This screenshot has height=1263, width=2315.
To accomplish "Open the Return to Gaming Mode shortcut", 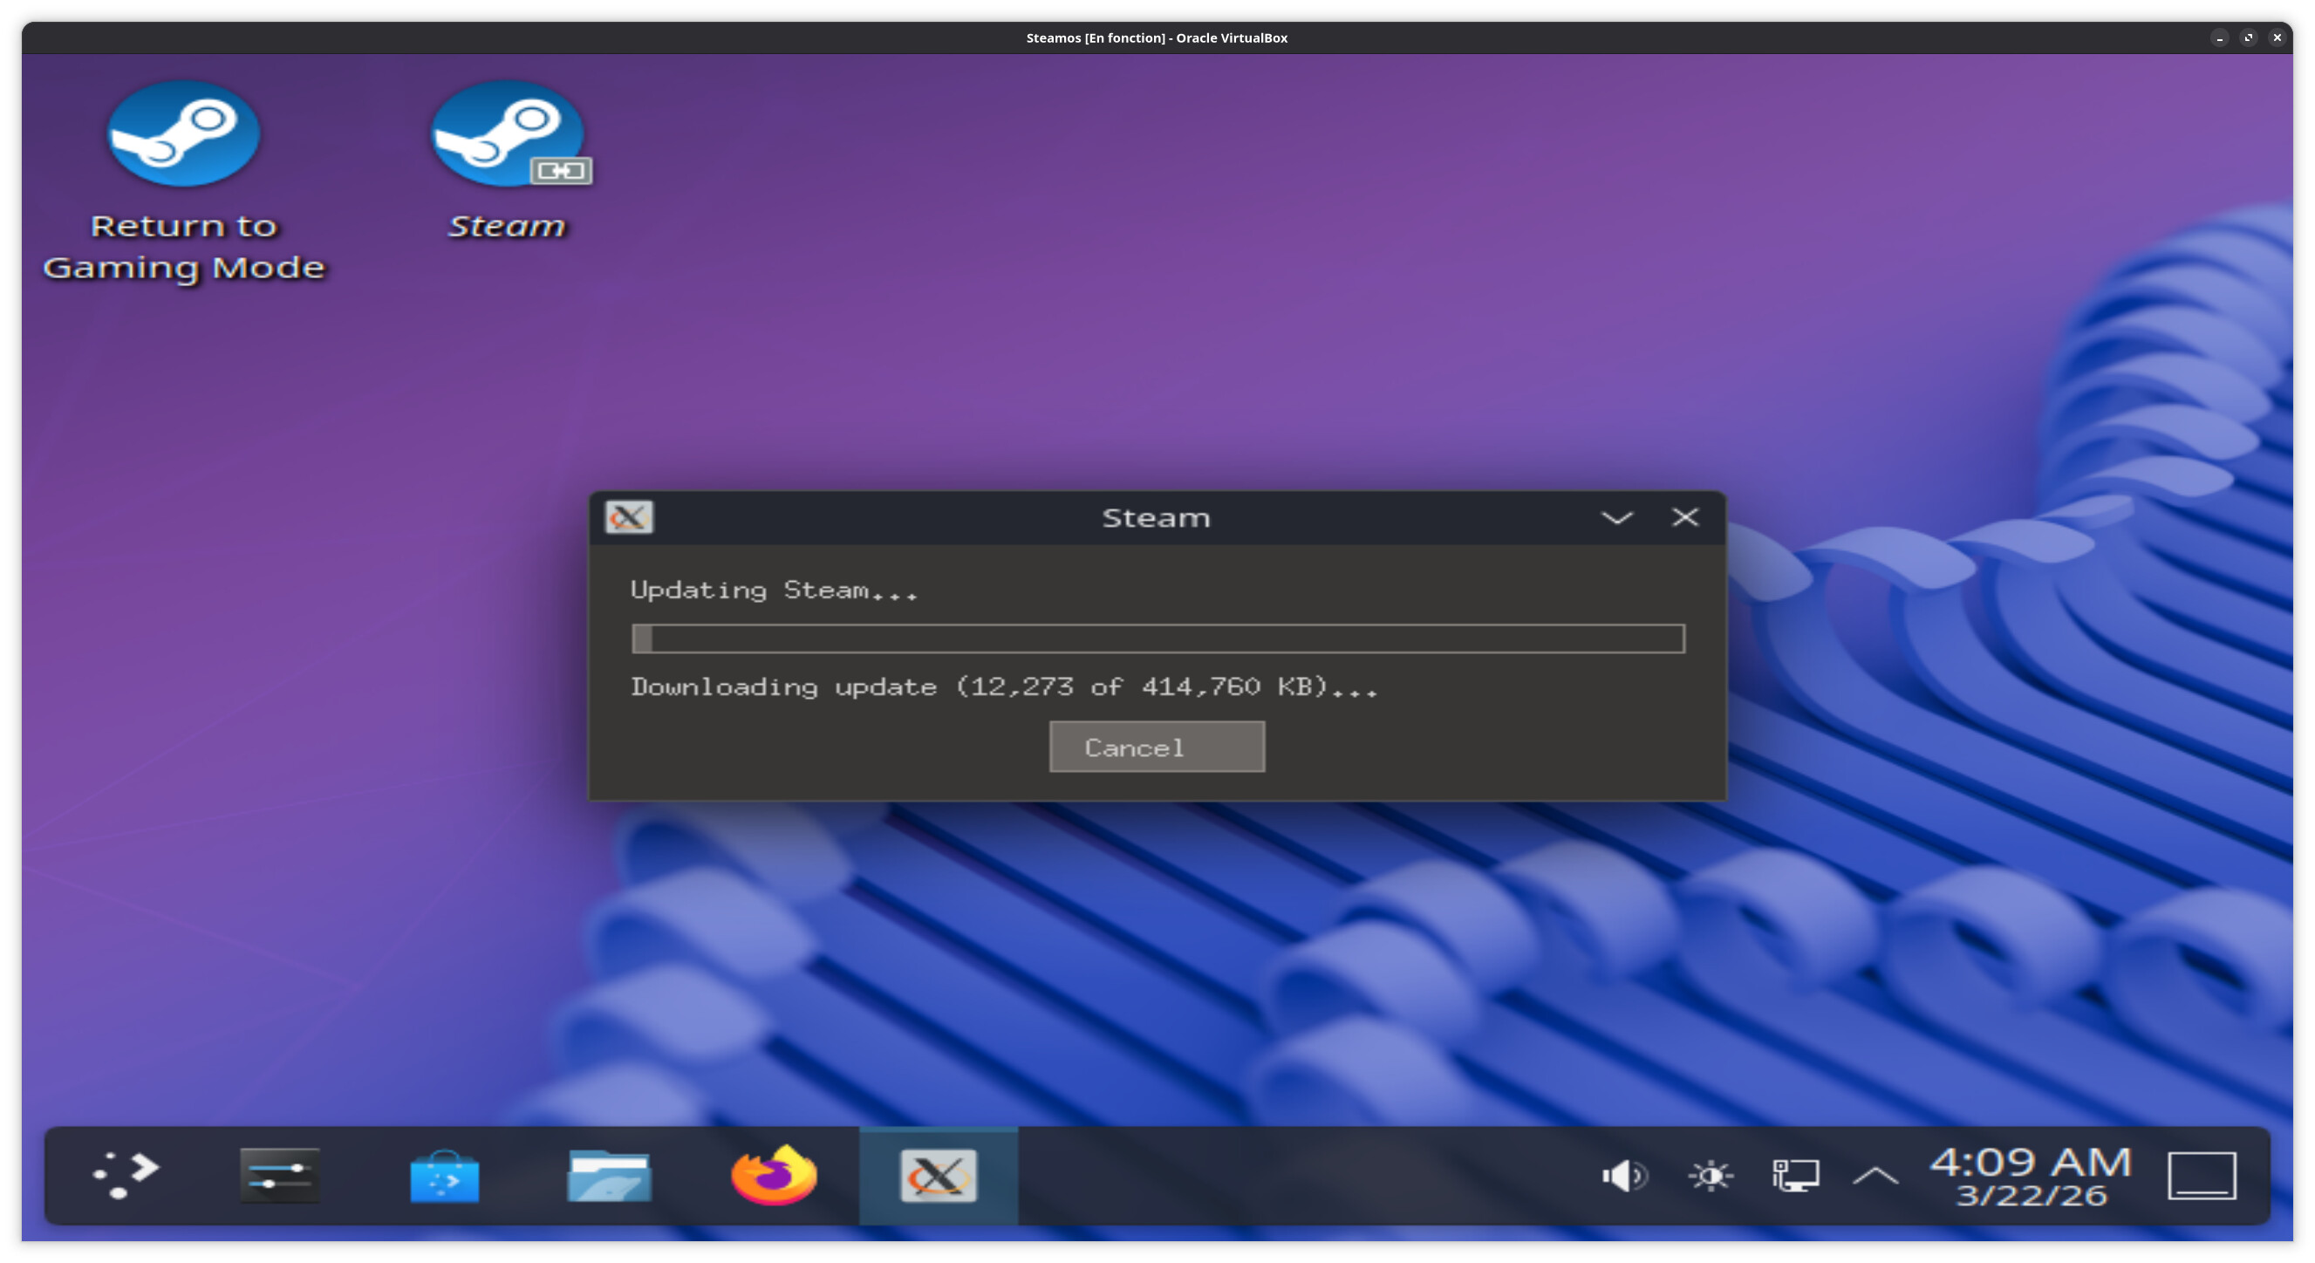I will pos(183,135).
